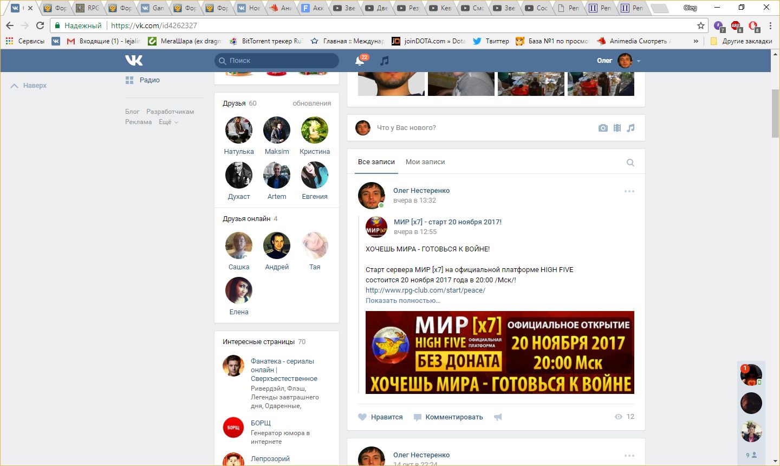Bookmark this page with the star icon
The height and width of the screenshot is (466, 780).
(701, 25)
